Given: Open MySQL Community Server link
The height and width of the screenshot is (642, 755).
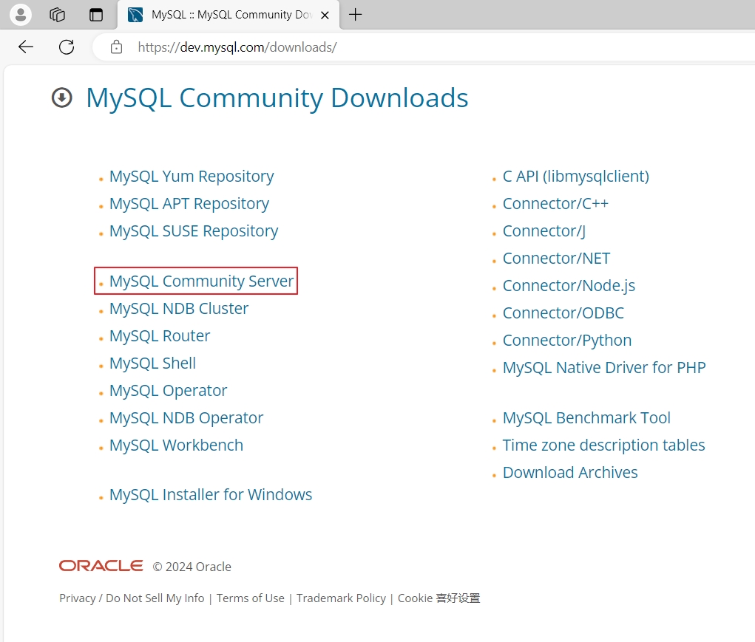Looking at the screenshot, I should 201,281.
